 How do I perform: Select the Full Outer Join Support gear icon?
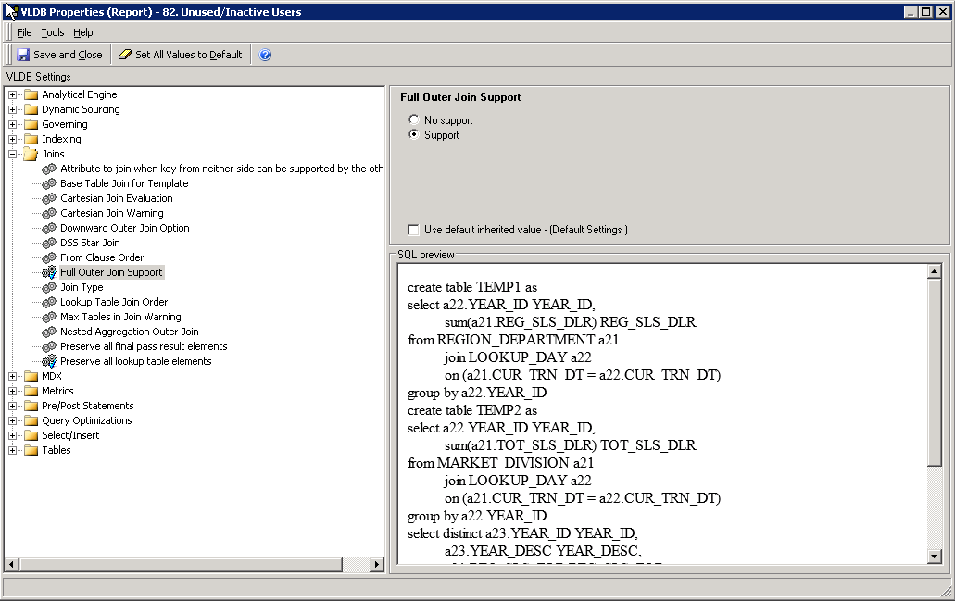pos(48,272)
